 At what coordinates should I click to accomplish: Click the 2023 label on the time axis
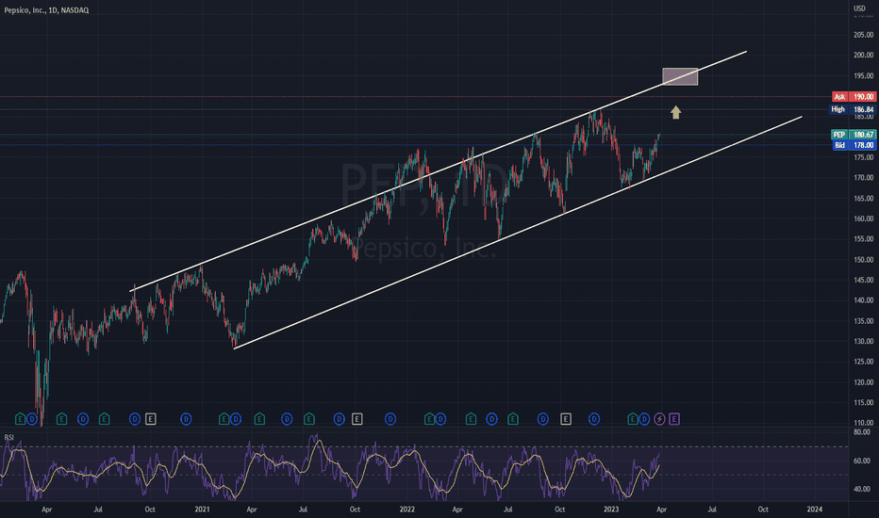611,510
